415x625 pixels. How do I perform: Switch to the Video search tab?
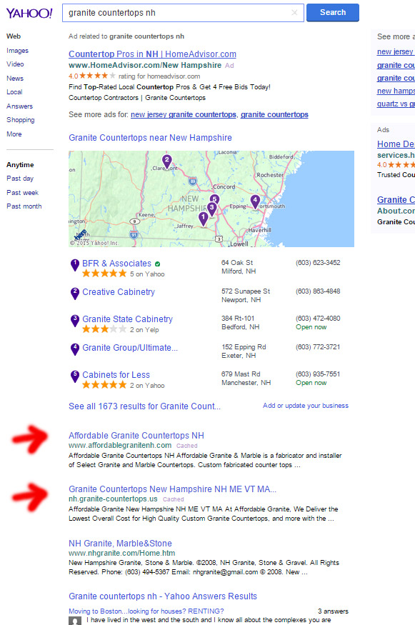[15, 64]
